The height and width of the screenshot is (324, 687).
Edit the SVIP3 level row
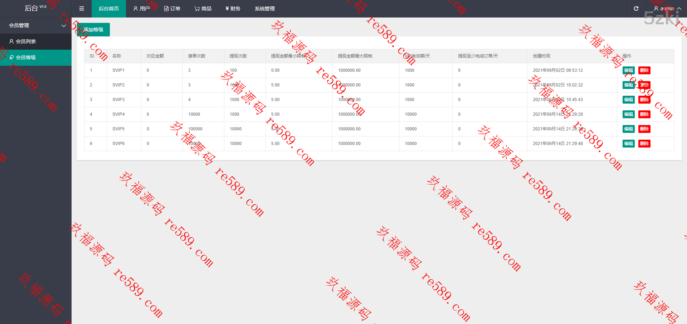click(628, 100)
